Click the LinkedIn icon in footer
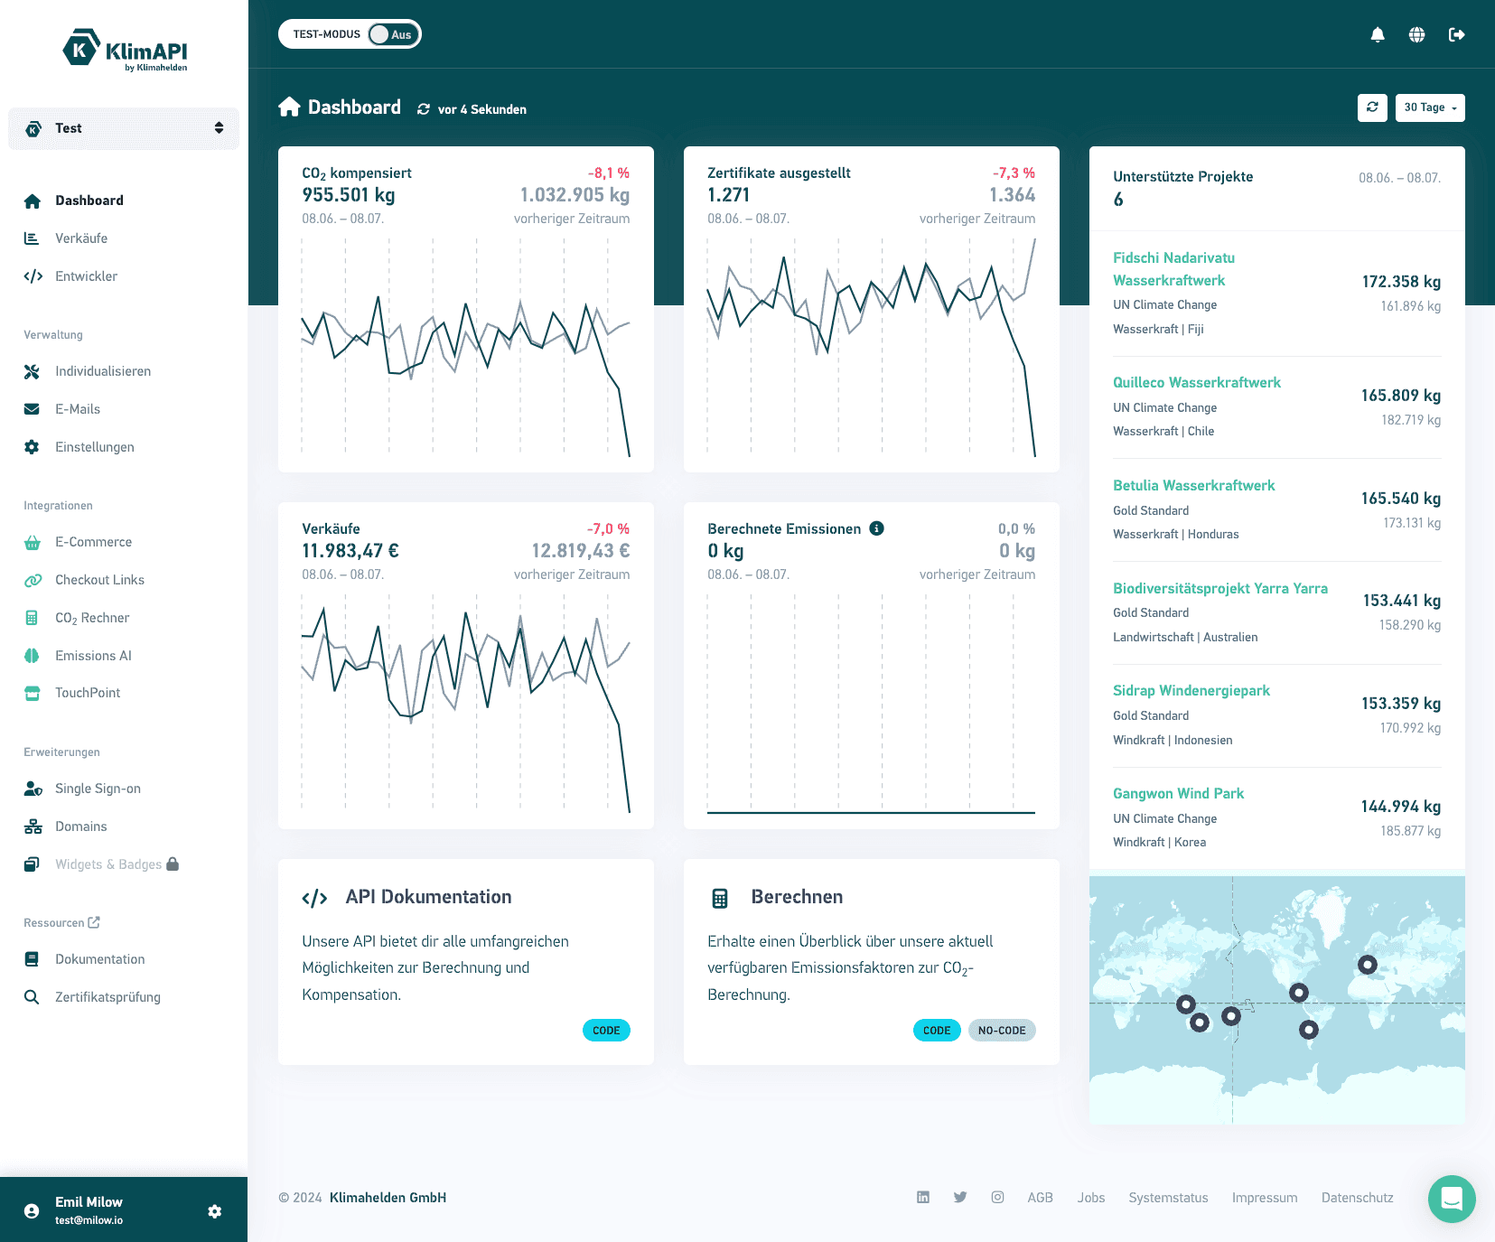 [x=923, y=1197]
